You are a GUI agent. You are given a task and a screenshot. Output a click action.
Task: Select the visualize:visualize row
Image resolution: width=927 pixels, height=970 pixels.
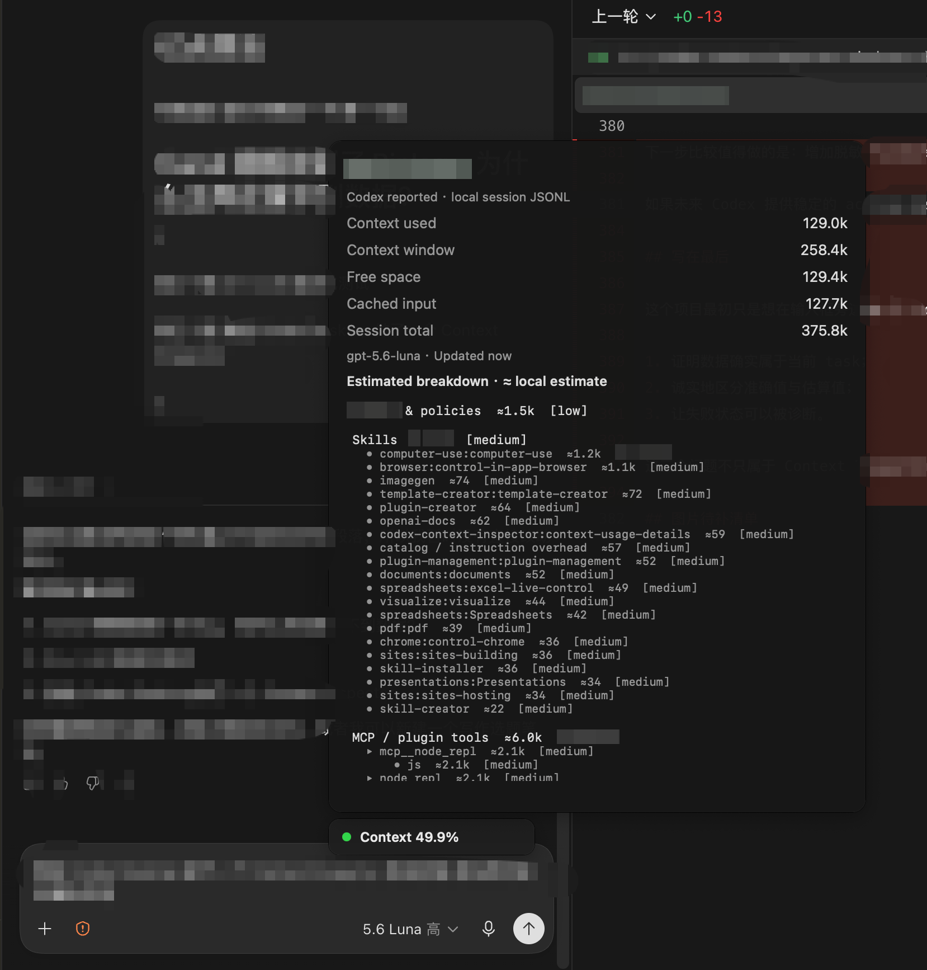coord(490,601)
